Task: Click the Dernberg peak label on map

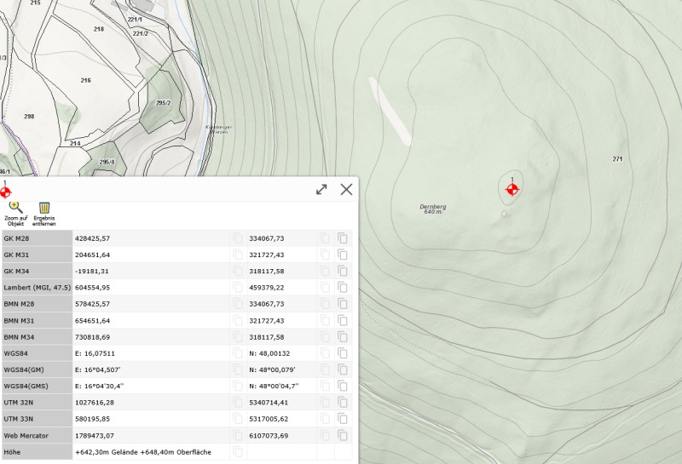Action: click(x=433, y=207)
